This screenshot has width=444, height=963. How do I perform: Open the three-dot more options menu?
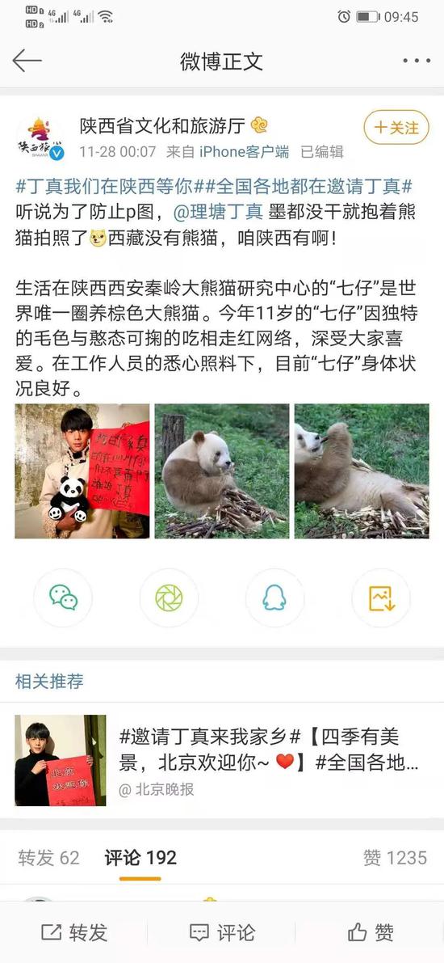[417, 61]
